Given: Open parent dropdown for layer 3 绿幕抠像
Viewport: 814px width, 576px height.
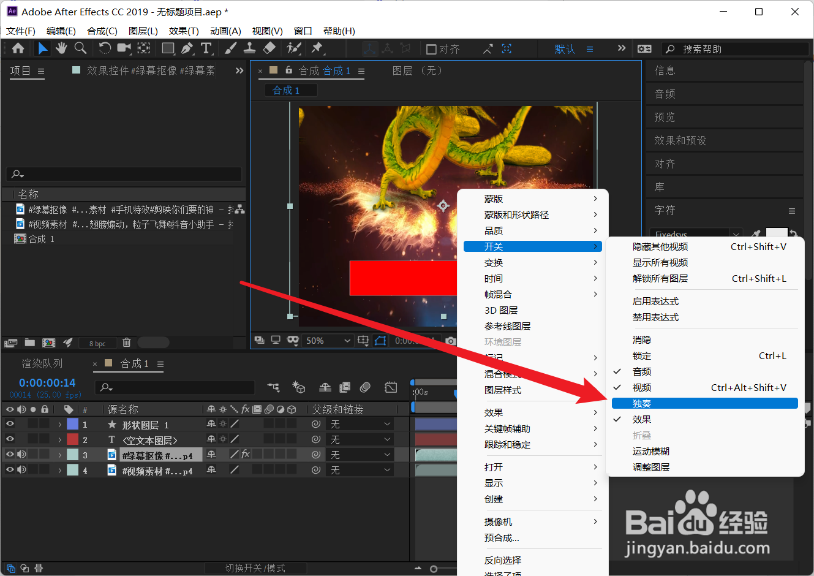Looking at the screenshot, I should pos(360,455).
